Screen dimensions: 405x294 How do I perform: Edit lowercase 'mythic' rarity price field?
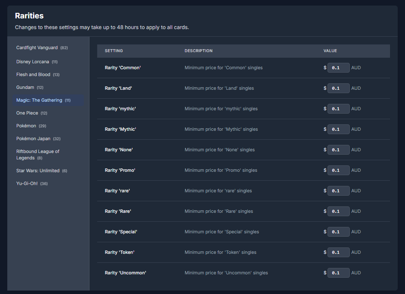tap(338, 109)
